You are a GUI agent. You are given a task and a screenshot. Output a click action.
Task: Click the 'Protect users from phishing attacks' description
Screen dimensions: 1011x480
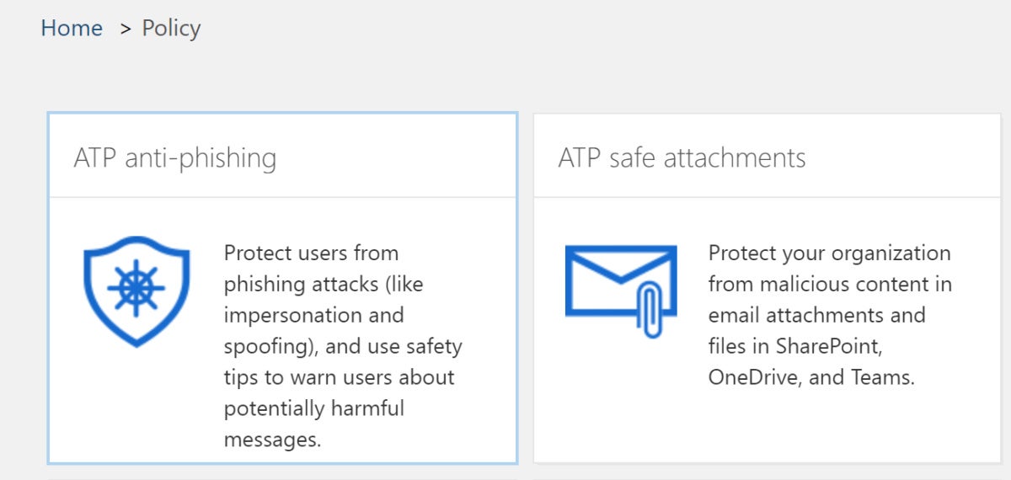click(x=343, y=346)
